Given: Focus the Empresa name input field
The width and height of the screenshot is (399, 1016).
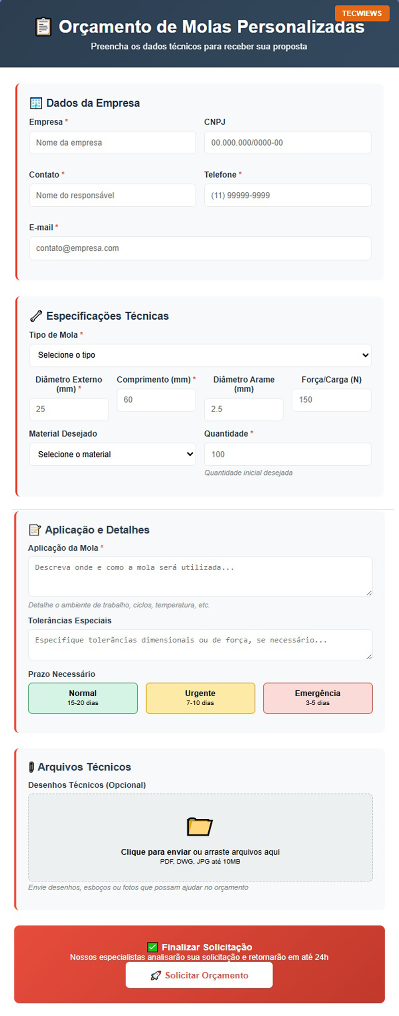Looking at the screenshot, I should point(113,142).
